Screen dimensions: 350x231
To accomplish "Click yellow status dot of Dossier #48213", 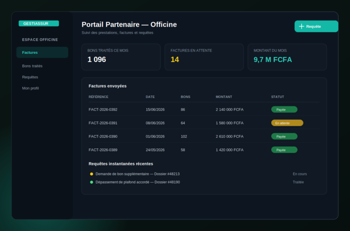I will coord(92,174).
